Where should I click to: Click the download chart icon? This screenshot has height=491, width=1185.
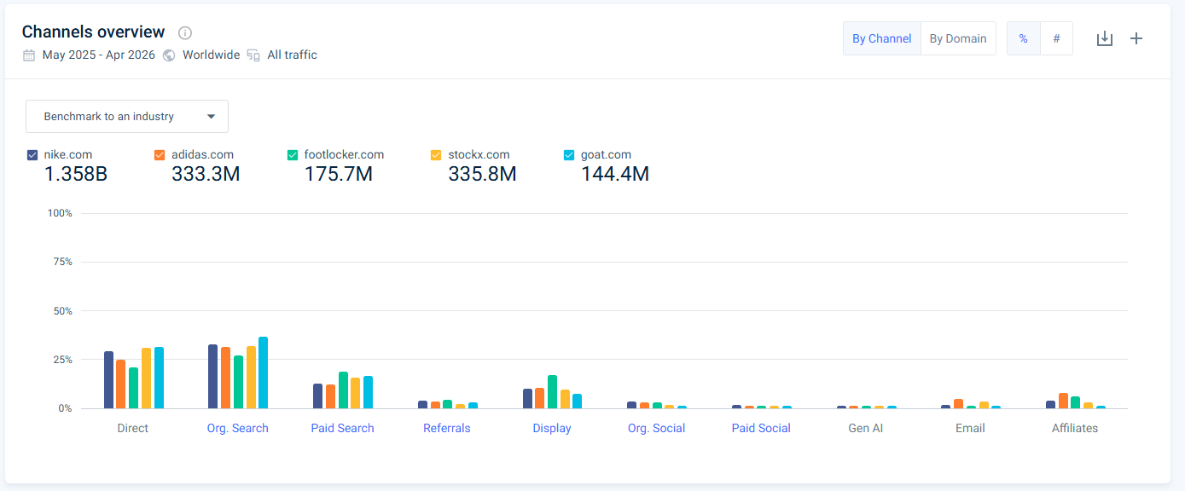1105,38
